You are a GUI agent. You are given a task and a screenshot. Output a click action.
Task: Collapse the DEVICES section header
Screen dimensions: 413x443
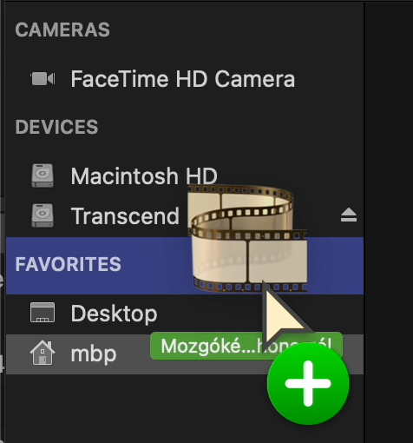pyautogui.click(x=56, y=127)
